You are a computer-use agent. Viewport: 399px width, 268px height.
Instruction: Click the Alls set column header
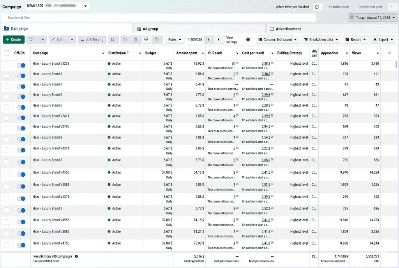(314, 53)
